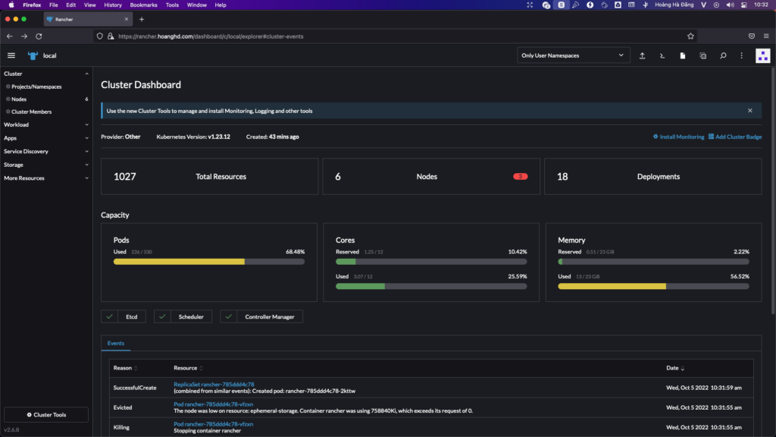Sort events by Reason column
Viewport: 776px width, 437px height.
click(x=125, y=368)
